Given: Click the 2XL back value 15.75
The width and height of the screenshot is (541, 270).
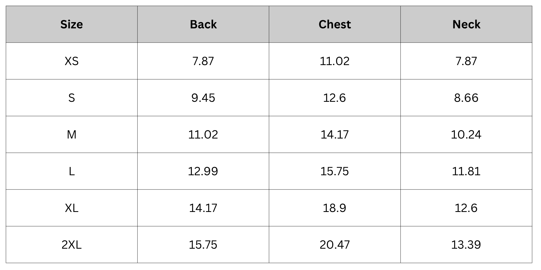Looking at the screenshot, I should coord(203,245).
